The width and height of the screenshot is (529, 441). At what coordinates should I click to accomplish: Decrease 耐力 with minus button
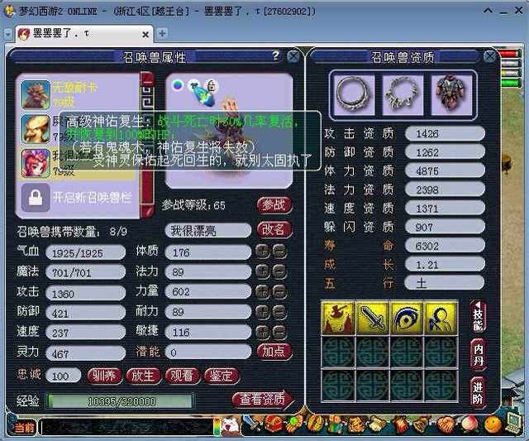[x=279, y=312]
